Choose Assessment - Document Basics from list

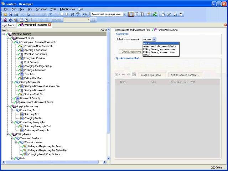(161, 46)
